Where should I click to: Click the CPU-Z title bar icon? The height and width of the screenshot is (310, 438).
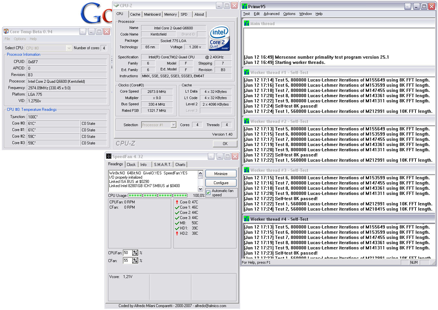click(116, 6)
